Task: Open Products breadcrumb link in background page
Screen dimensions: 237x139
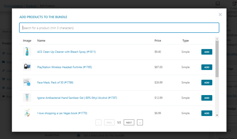Action: click(31, 6)
